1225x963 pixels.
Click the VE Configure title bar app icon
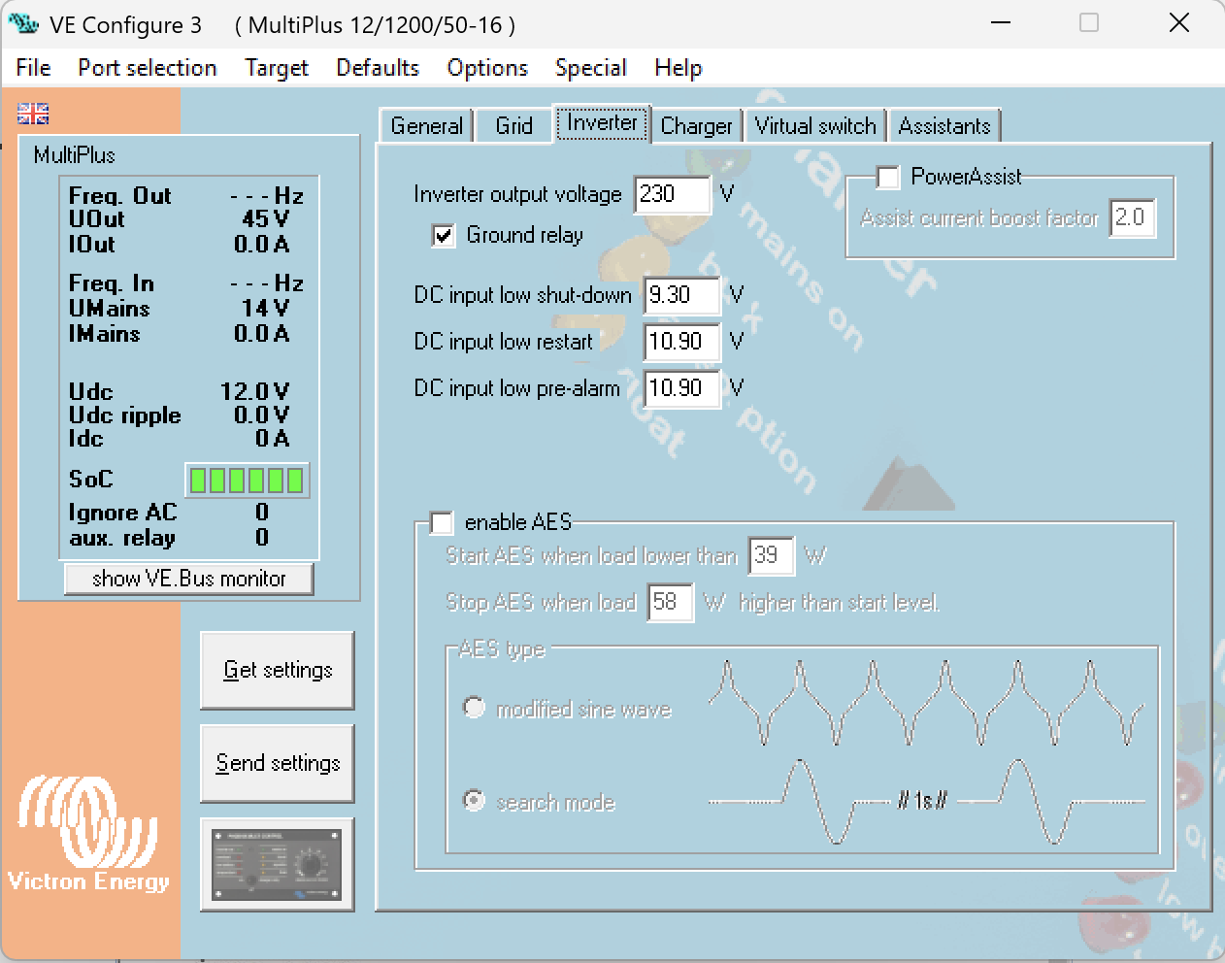[23, 23]
